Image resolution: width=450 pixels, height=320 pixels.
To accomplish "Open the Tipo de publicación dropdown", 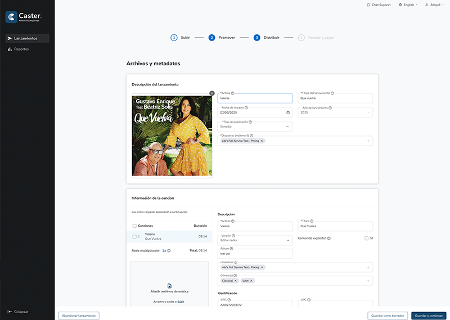I will tap(255, 127).
